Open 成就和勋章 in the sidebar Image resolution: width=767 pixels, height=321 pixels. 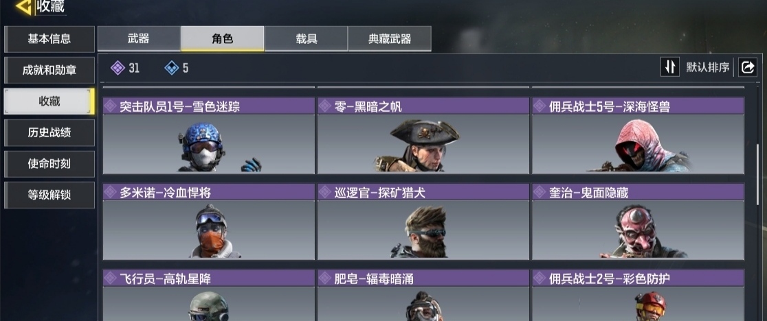click(x=49, y=70)
